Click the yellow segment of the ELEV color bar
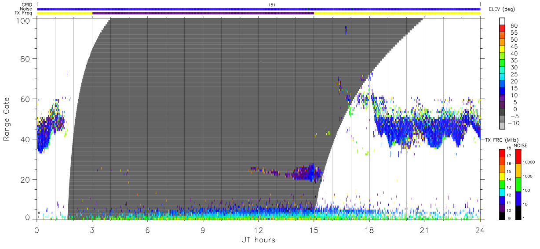Screen dimensions: 540x249 (502, 50)
